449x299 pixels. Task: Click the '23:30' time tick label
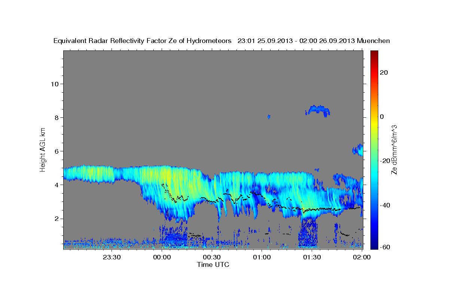(112, 257)
